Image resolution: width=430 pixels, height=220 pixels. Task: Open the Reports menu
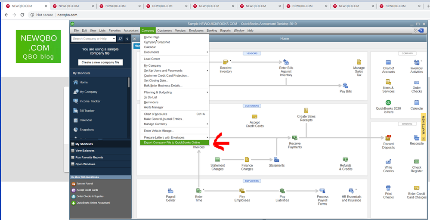(x=226, y=31)
